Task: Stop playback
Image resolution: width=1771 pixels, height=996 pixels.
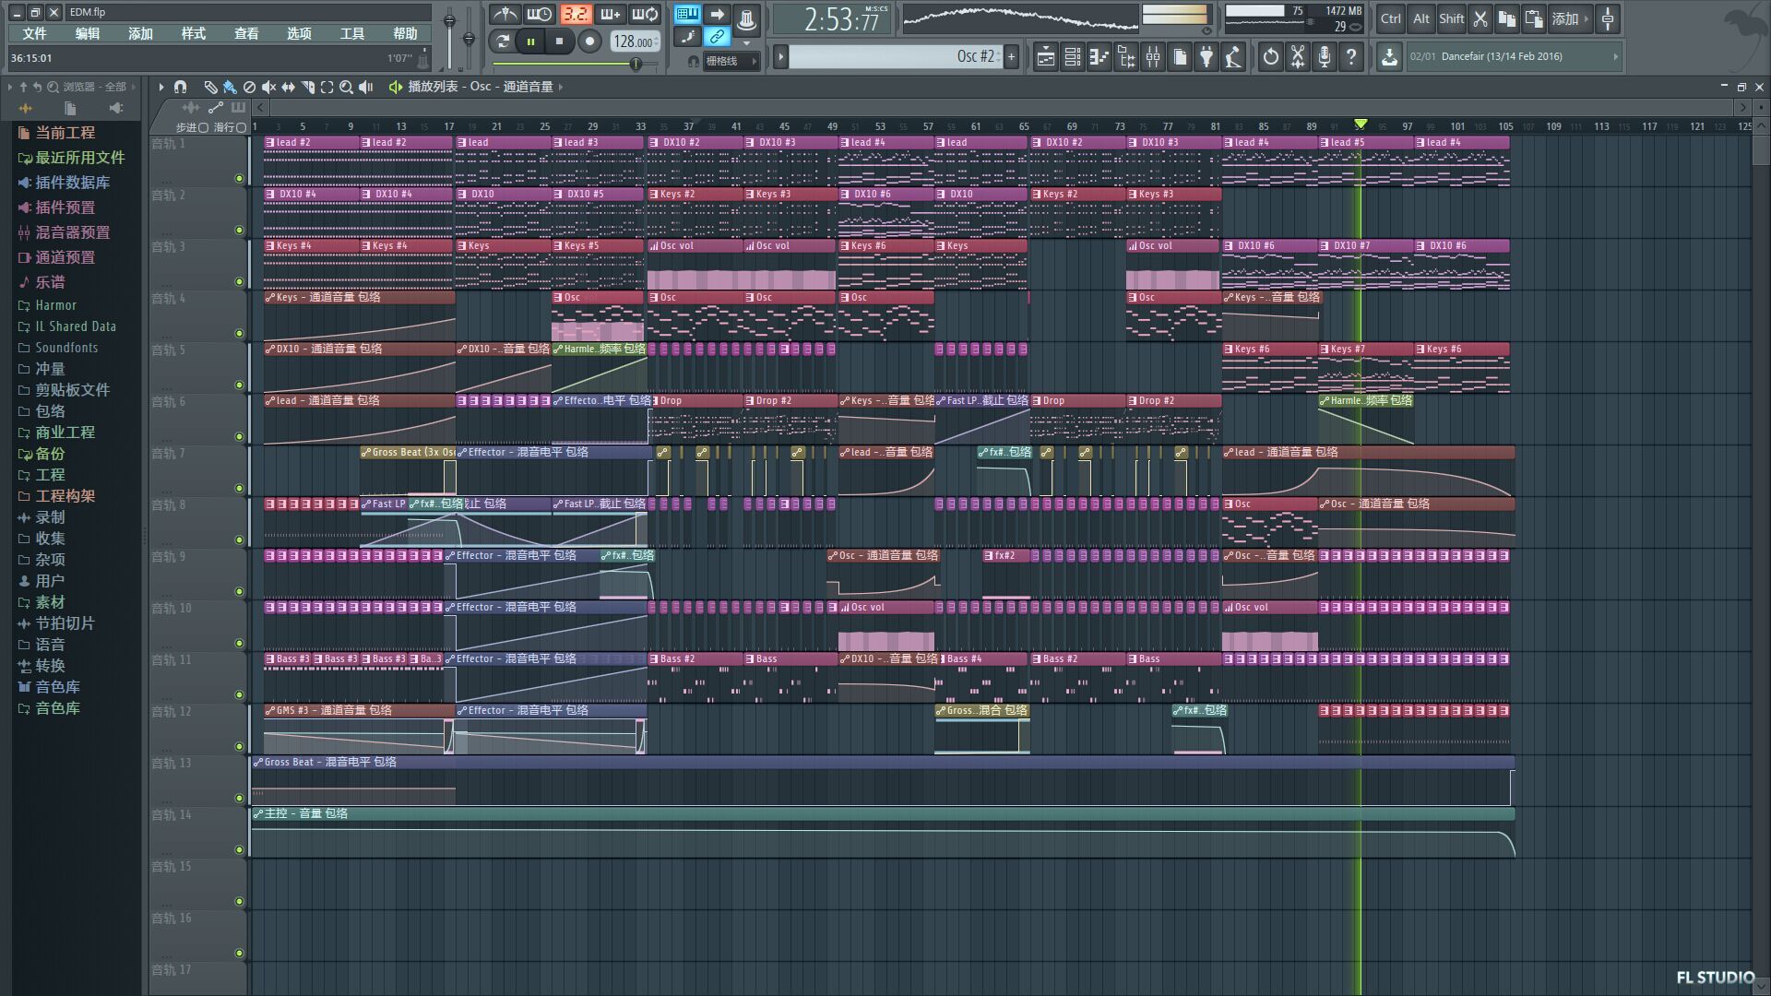Action: (559, 41)
